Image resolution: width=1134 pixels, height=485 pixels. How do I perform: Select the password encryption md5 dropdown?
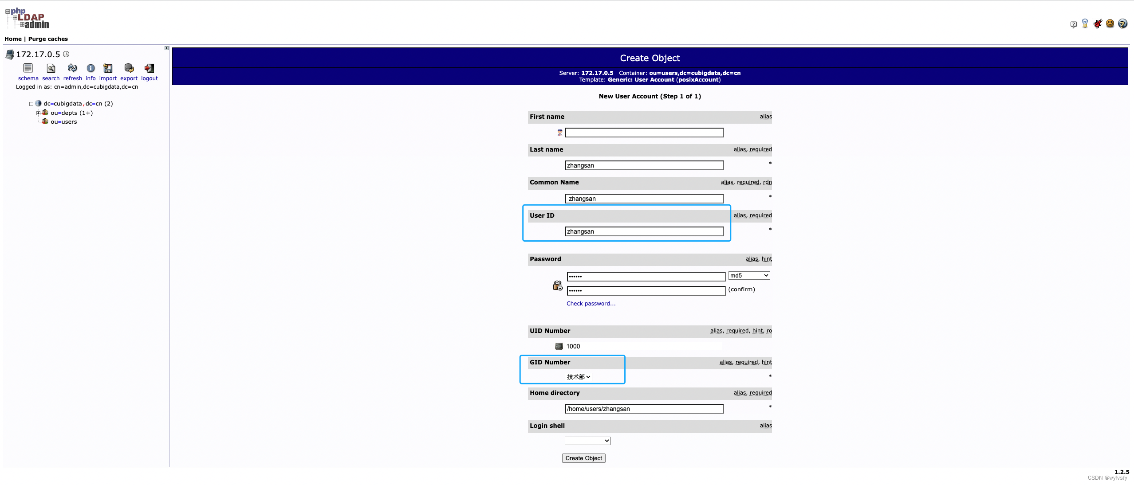pos(748,275)
